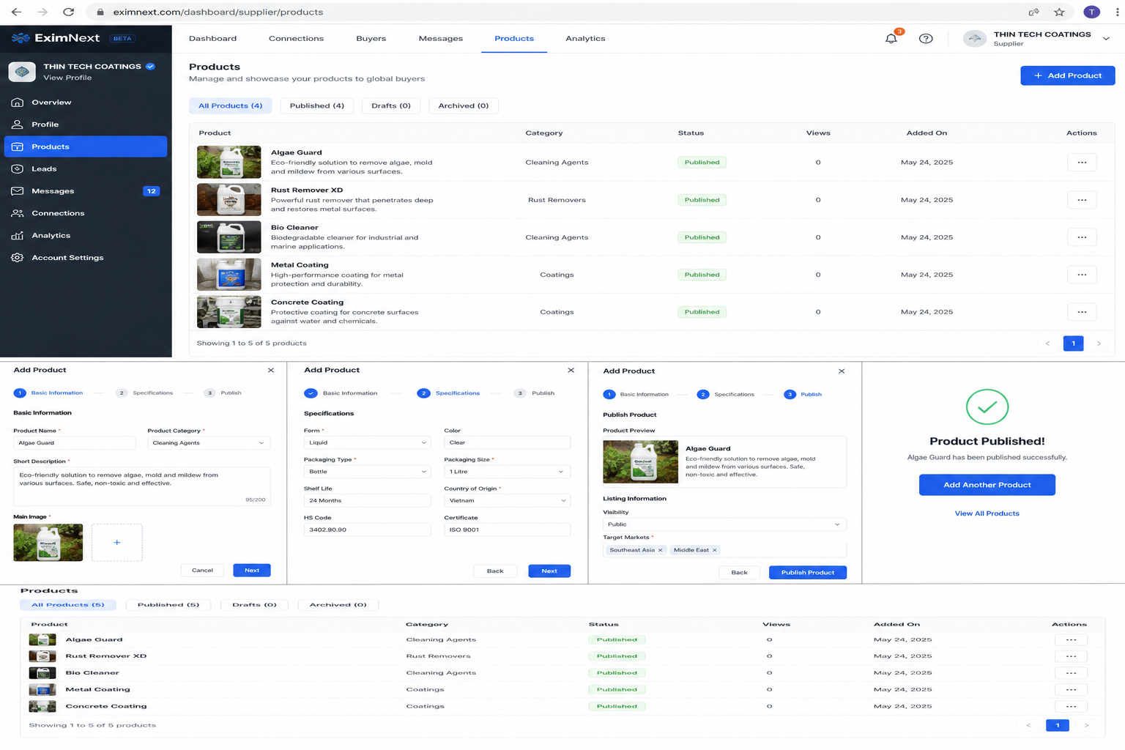Click Cancel in the Basic Information dialog
Viewport: 1125px width, 750px height.
point(202,571)
